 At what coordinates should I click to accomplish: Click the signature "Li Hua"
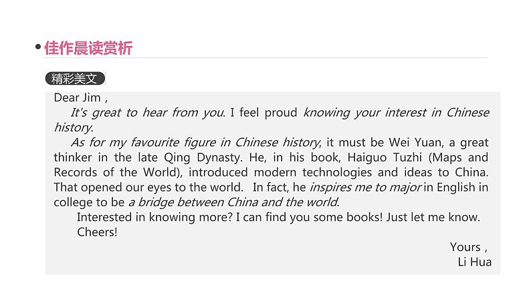474,262
